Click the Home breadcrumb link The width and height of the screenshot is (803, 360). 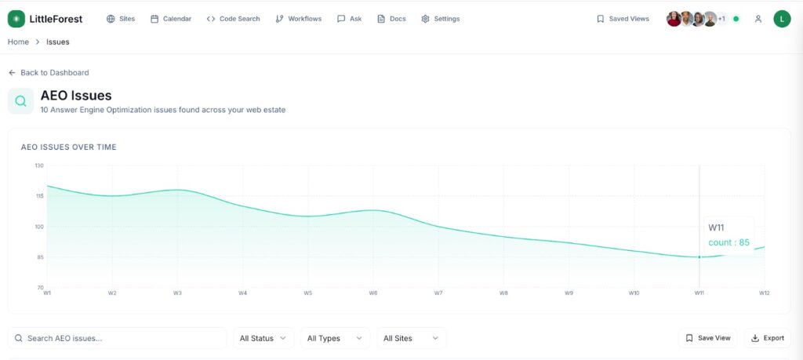click(18, 42)
